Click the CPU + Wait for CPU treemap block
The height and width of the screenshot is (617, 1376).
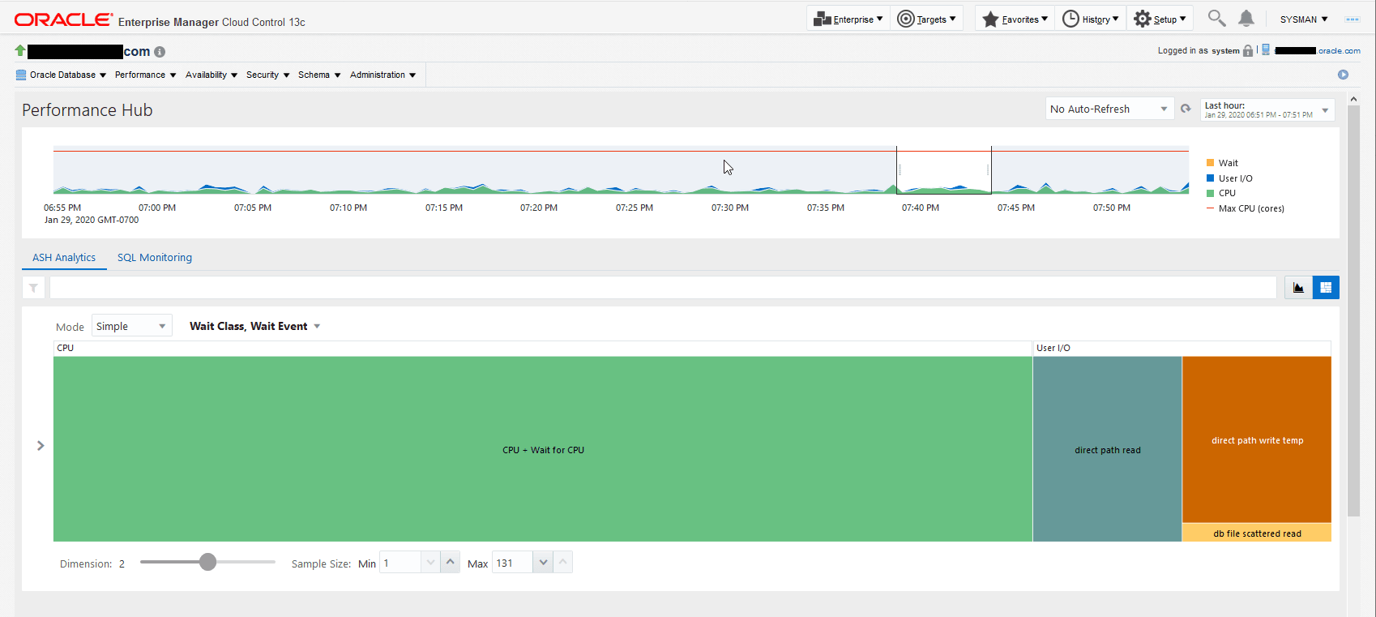click(543, 449)
